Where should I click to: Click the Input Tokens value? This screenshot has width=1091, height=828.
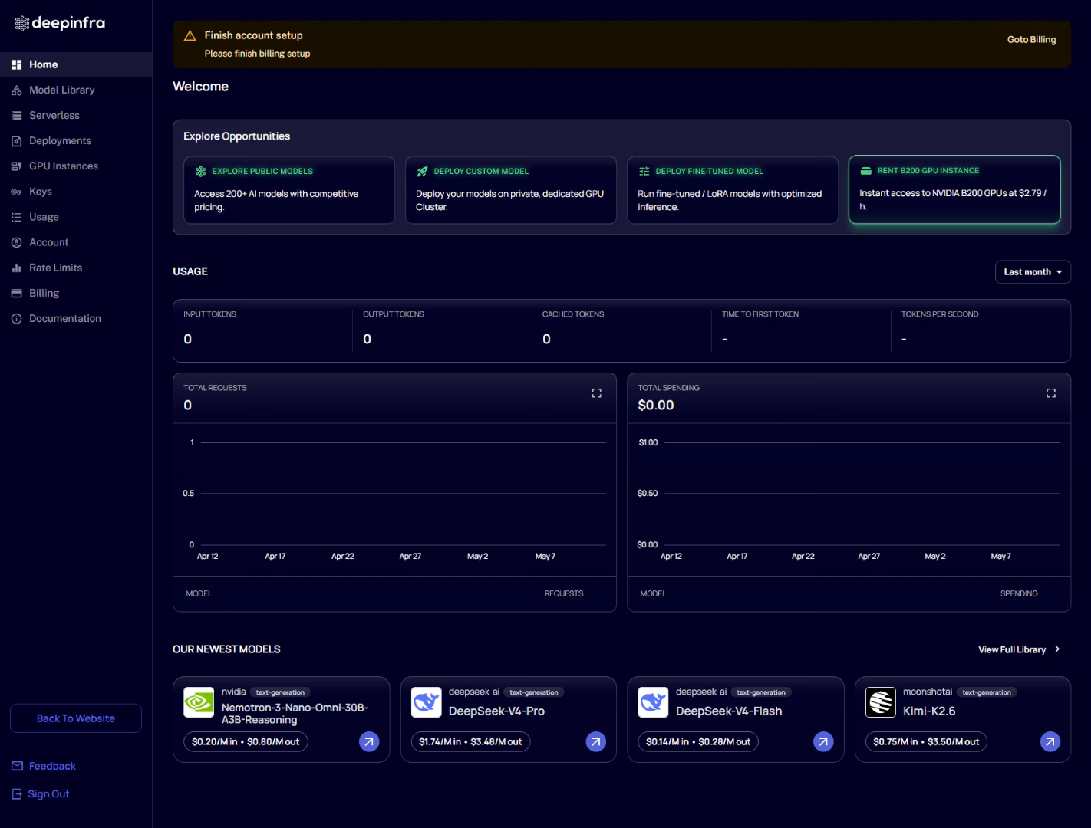[188, 339]
